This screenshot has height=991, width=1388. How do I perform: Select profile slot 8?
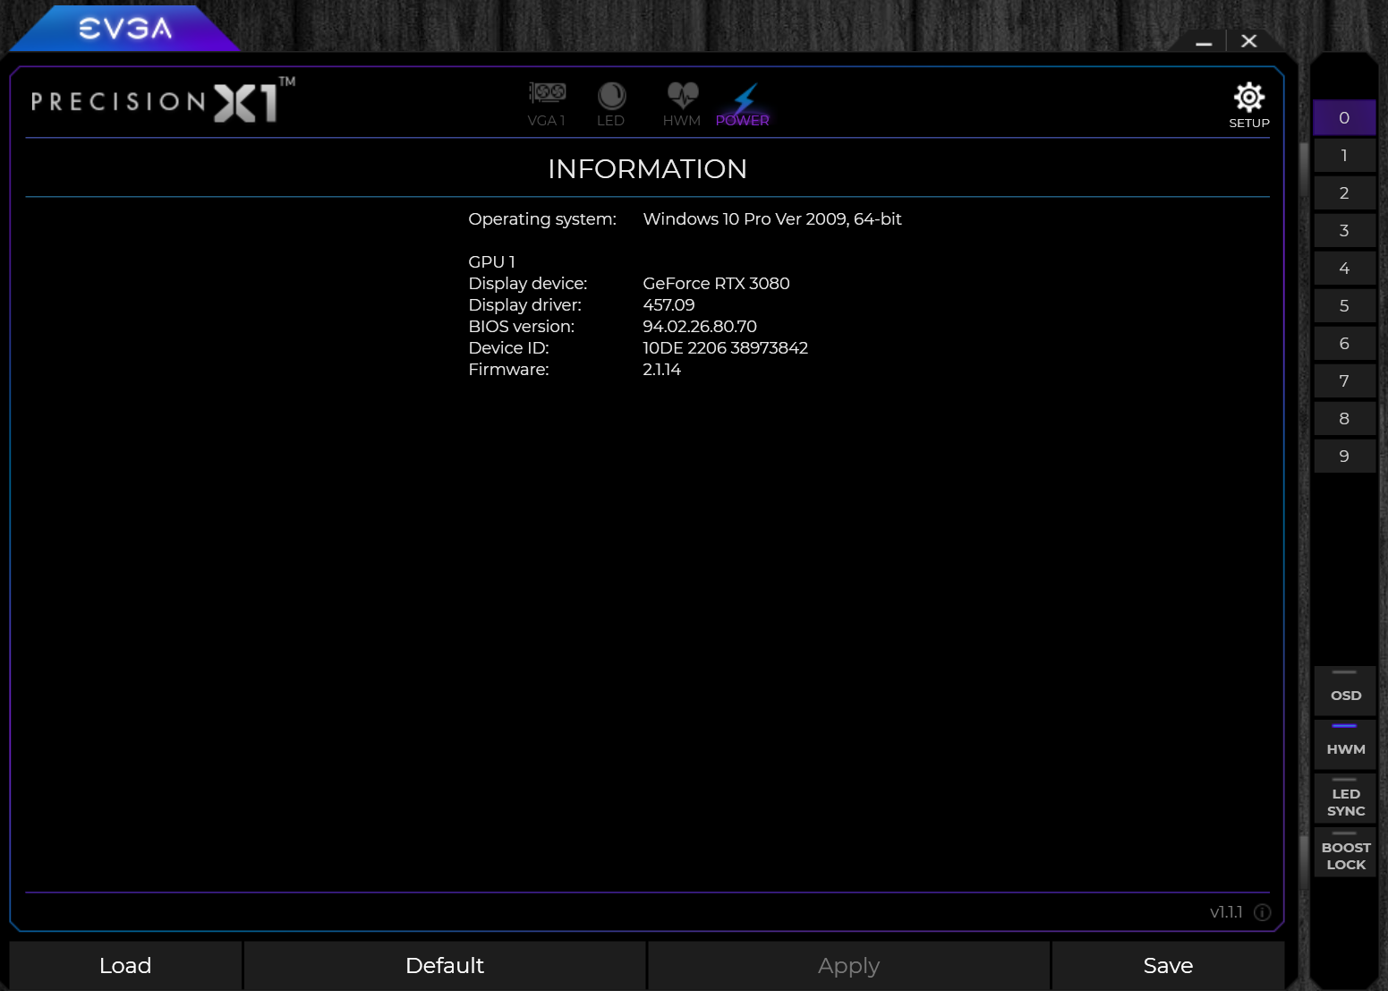(x=1344, y=419)
